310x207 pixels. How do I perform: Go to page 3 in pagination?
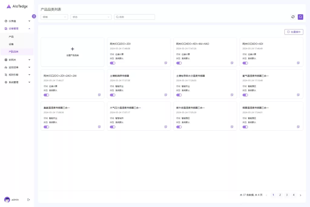[x=287, y=195]
